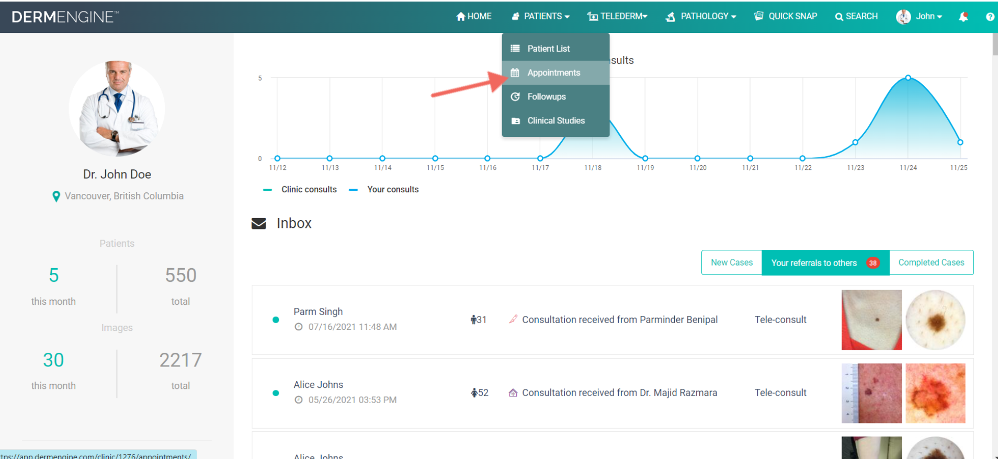Image resolution: width=998 pixels, height=459 pixels.
Task: Click the Clinical Studies folder icon
Action: (x=515, y=121)
